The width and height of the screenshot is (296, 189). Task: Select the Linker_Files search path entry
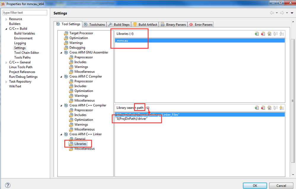(200, 115)
